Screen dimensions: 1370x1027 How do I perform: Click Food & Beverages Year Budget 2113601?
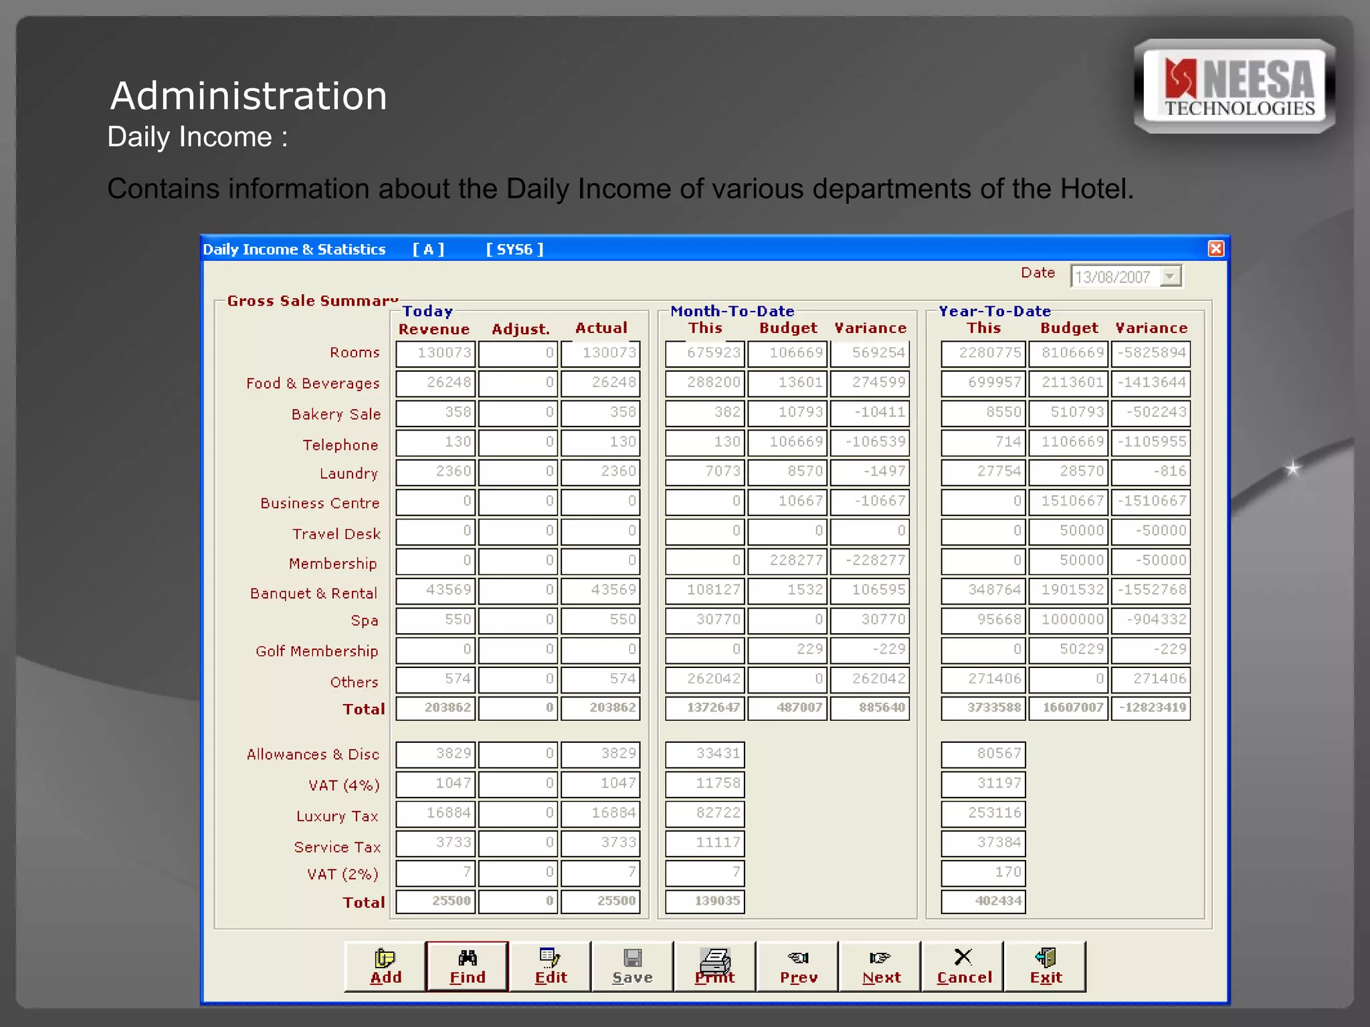(1068, 383)
